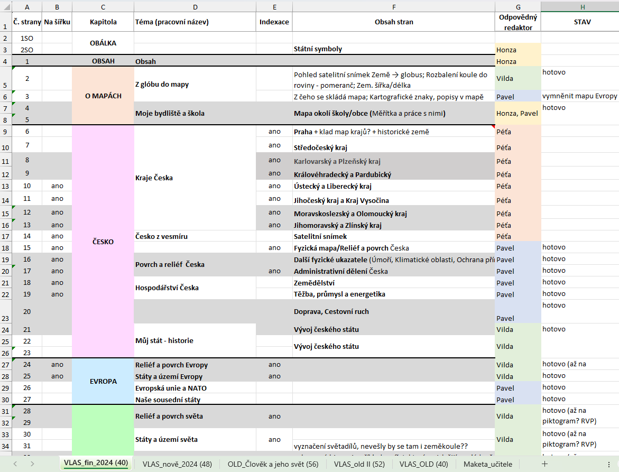Select 'Těžba, průmysl a energetika' cell

click(394, 294)
